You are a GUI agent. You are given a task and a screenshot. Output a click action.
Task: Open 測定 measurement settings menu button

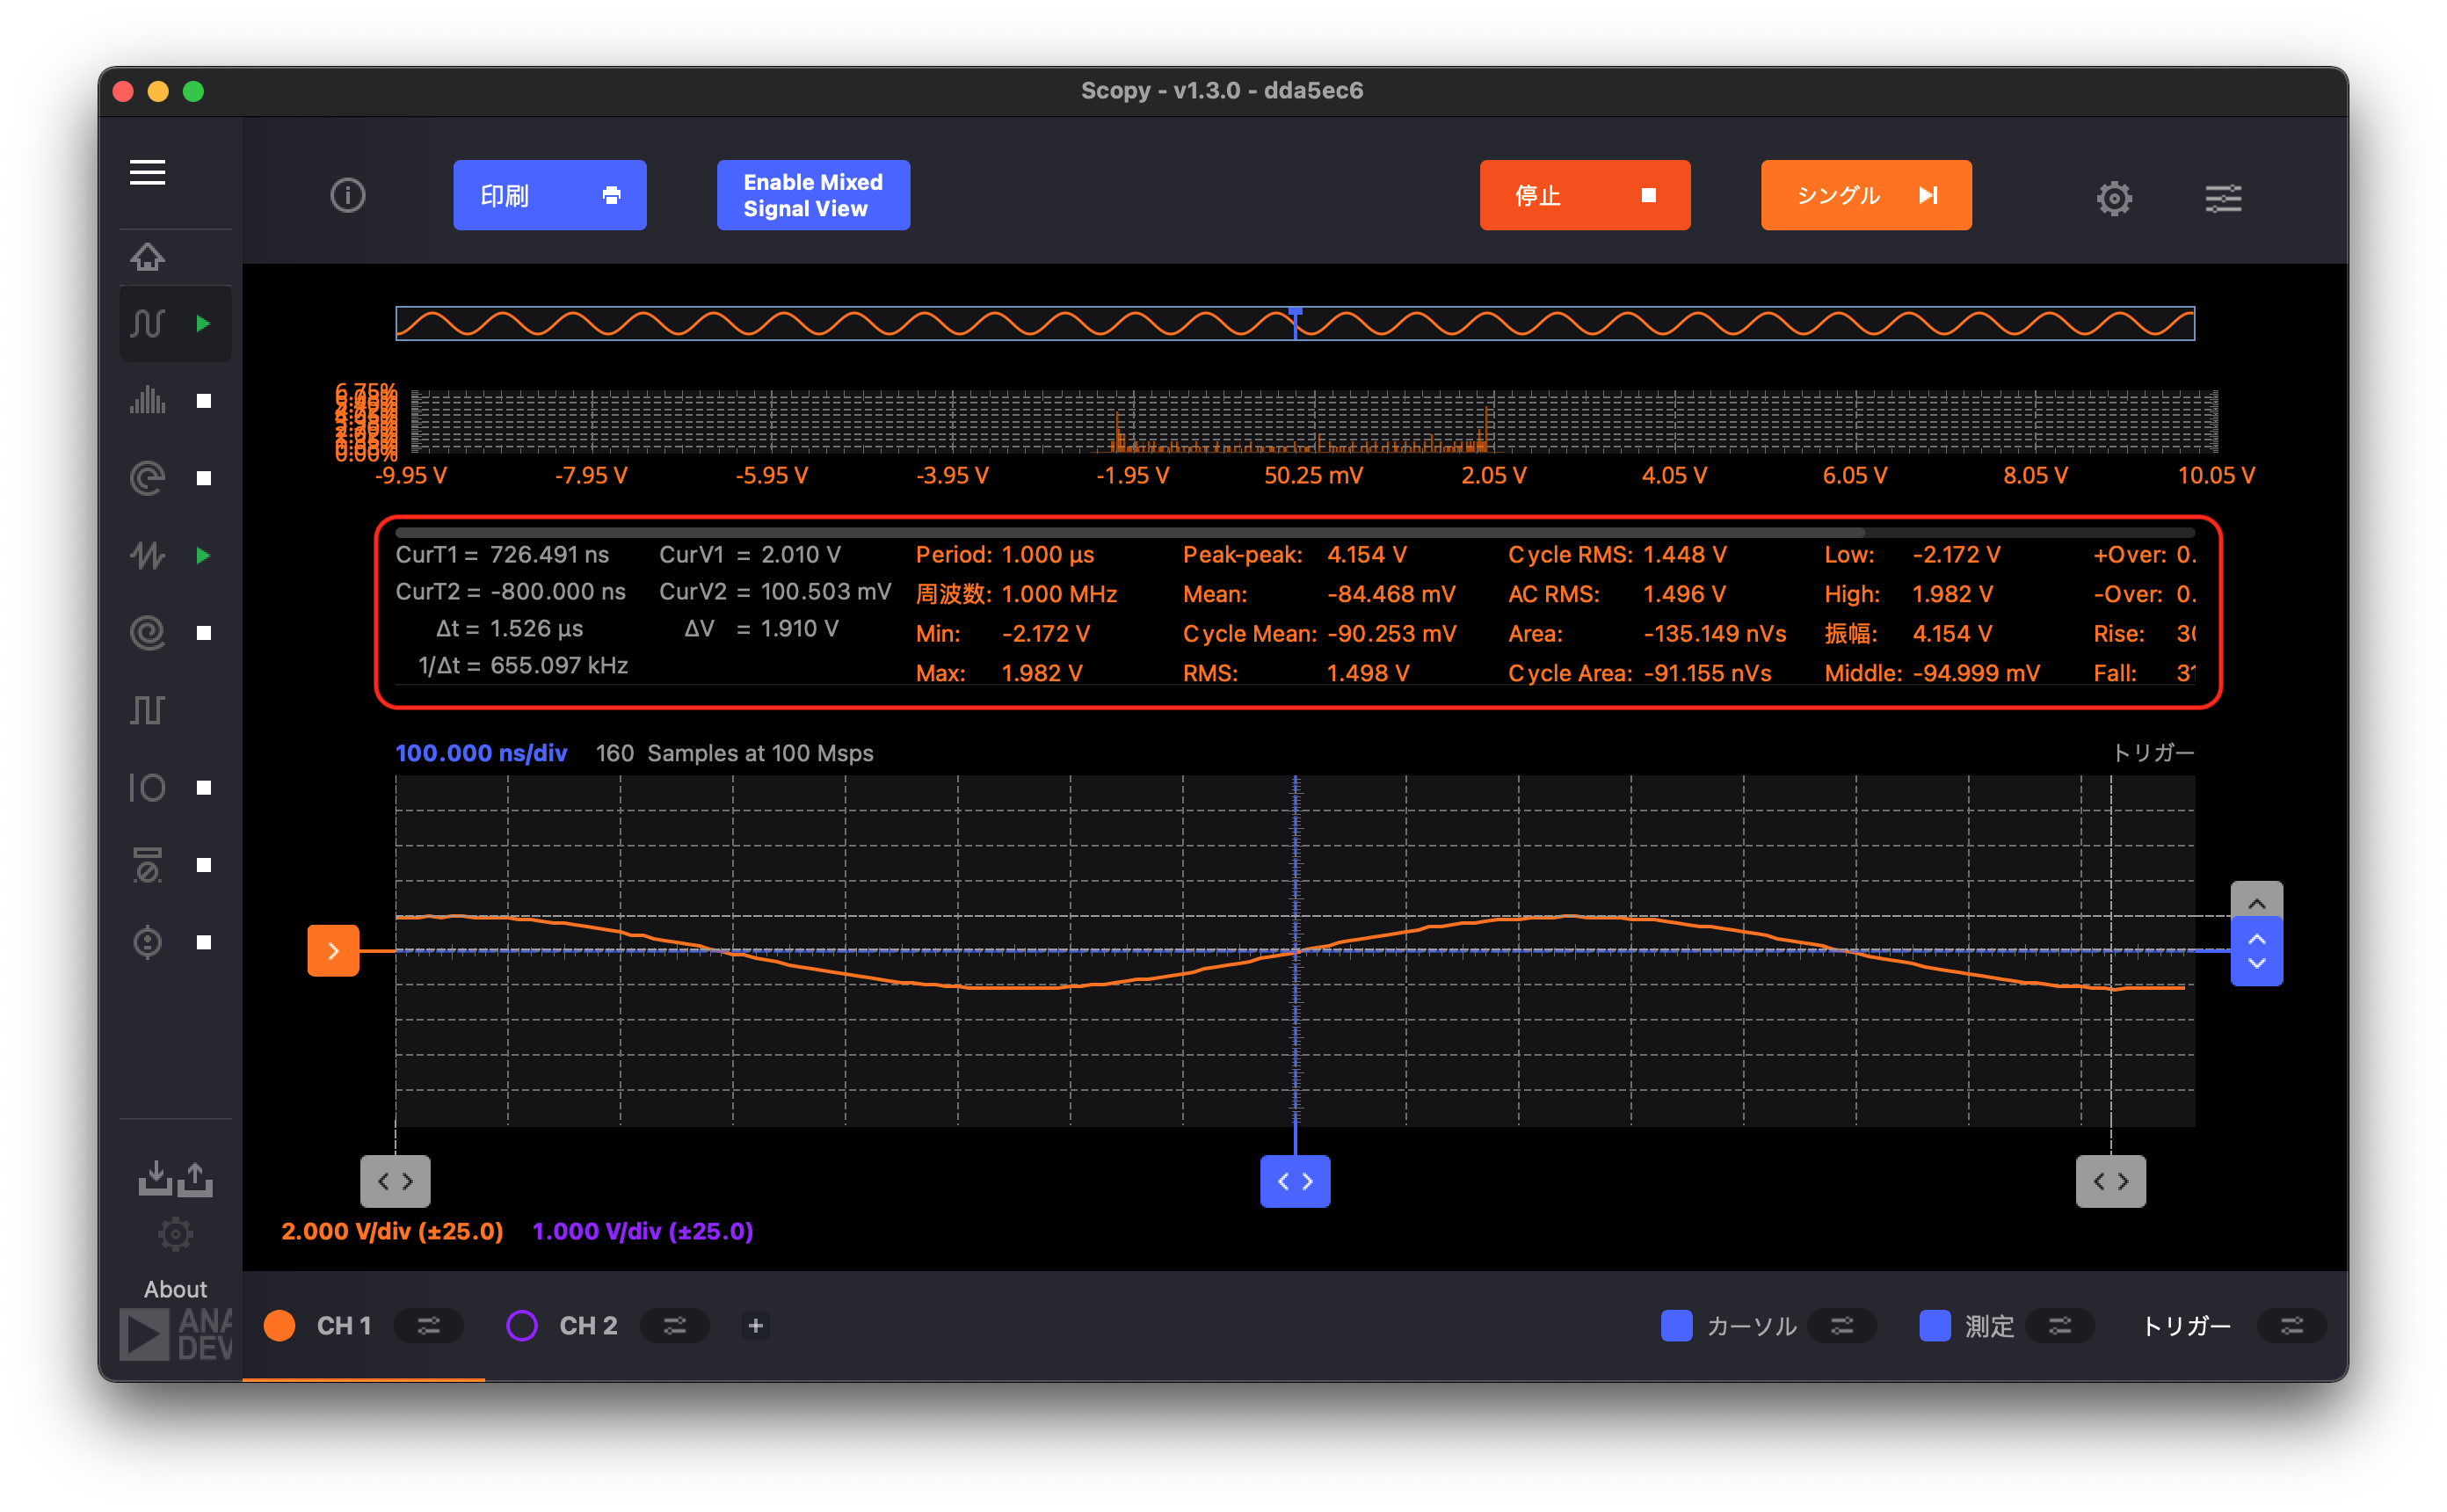click(2060, 1325)
